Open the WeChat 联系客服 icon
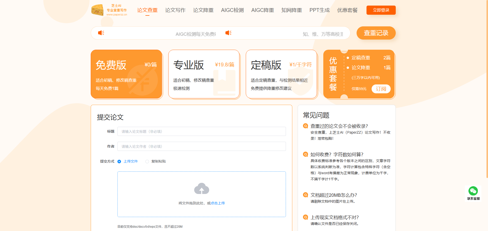The image size is (488, 231). pyautogui.click(x=473, y=191)
